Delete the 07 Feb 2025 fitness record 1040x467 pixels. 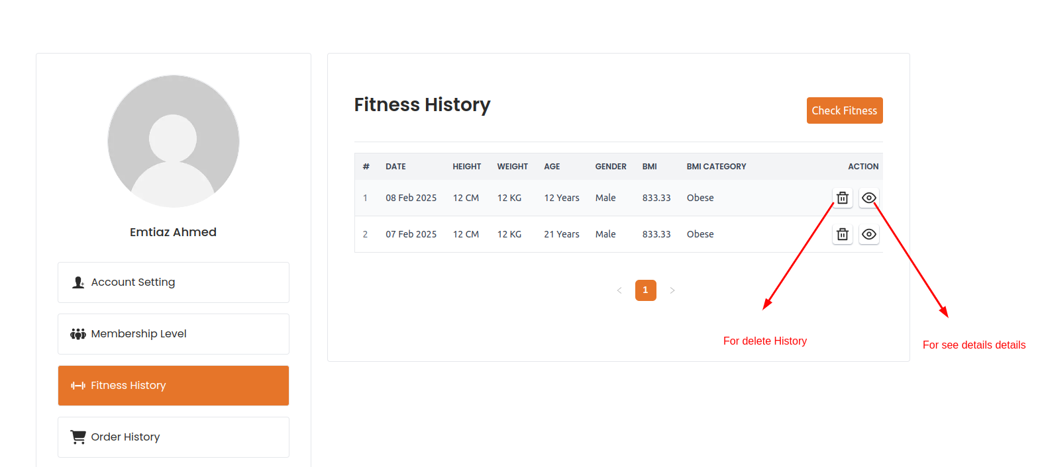[842, 234]
